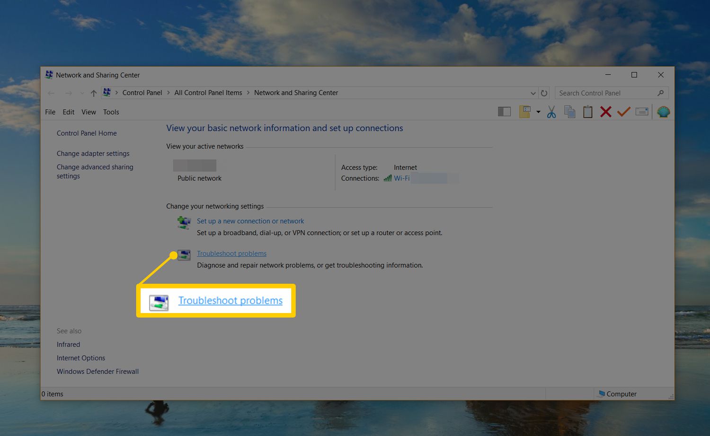This screenshot has width=710, height=436.
Task: Open the File menu
Action: click(50, 112)
